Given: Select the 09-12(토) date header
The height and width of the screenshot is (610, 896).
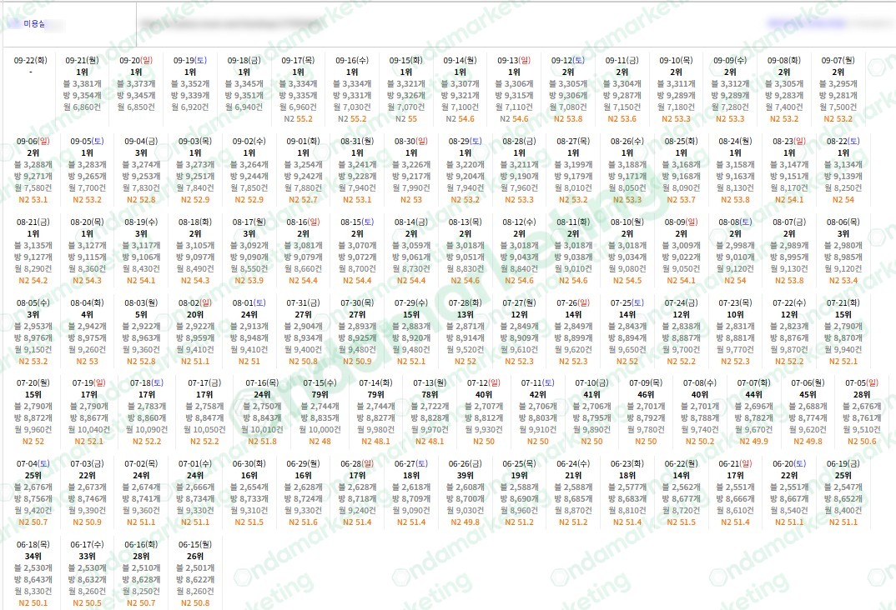Looking at the screenshot, I should [568, 60].
